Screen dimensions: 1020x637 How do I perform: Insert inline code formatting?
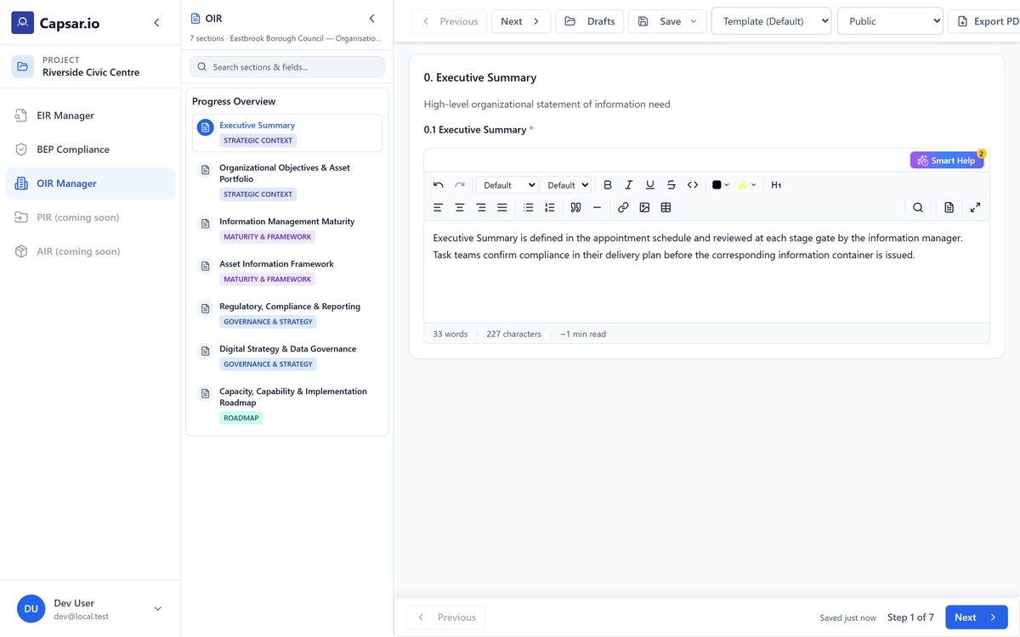693,185
